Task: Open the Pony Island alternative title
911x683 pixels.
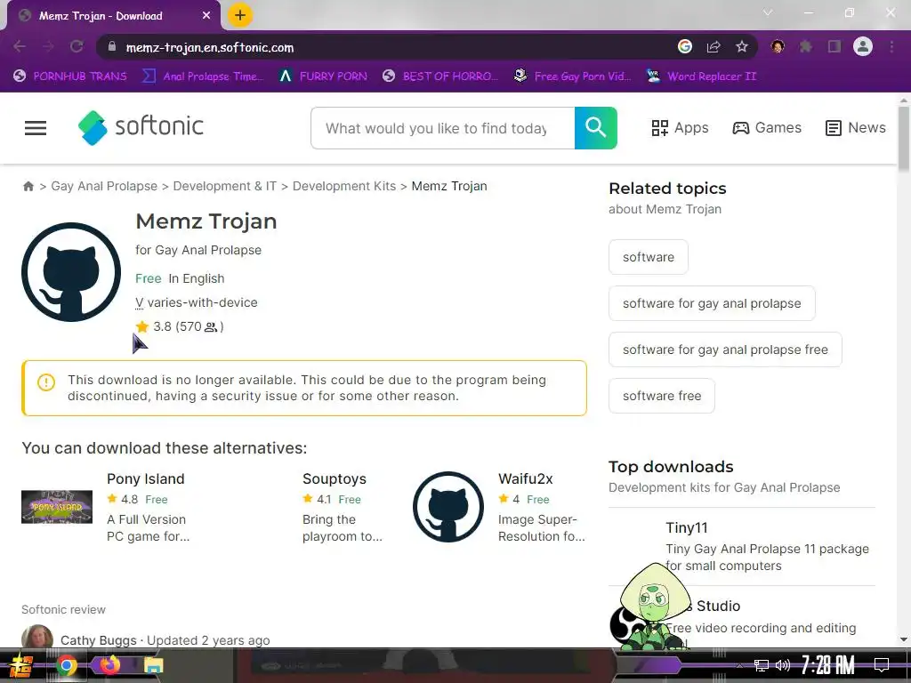Action: (146, 478)
